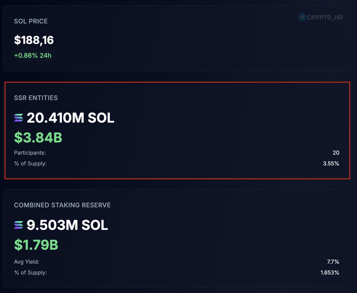Click the SOL PRICE card heading
This screenshot has width=357, height=293.
(31, 21)
